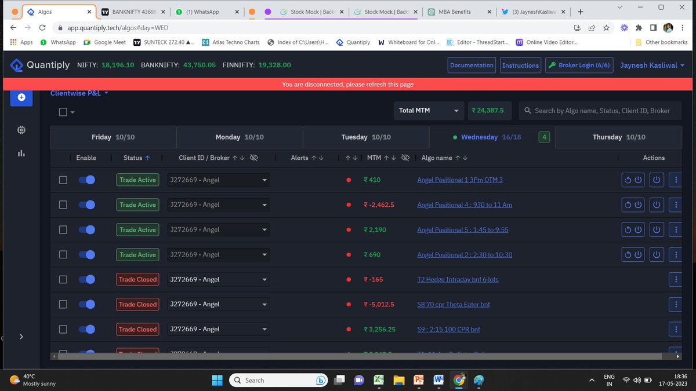Open Angel Positional 1 3Pm OTM 3 algo link

click(x=460, y=180)
